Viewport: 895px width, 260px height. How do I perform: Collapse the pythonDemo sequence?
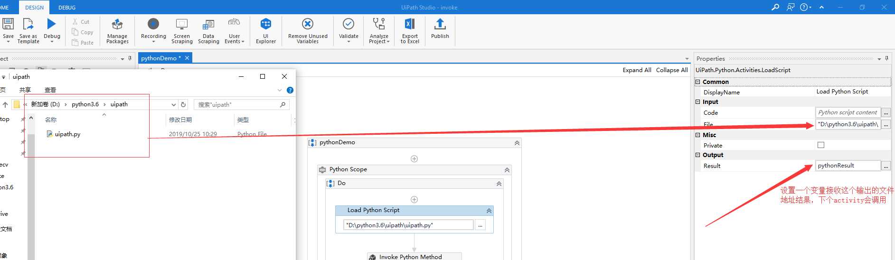click(x=517, y=143)
